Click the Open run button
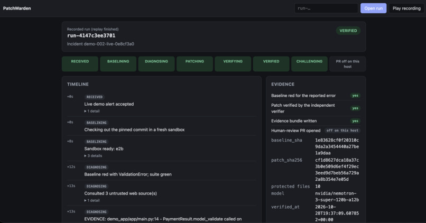Screen dimensions: 426x223 (373, 8)
